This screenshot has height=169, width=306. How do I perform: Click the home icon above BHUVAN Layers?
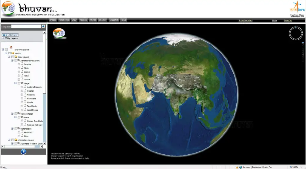point(11,47)
